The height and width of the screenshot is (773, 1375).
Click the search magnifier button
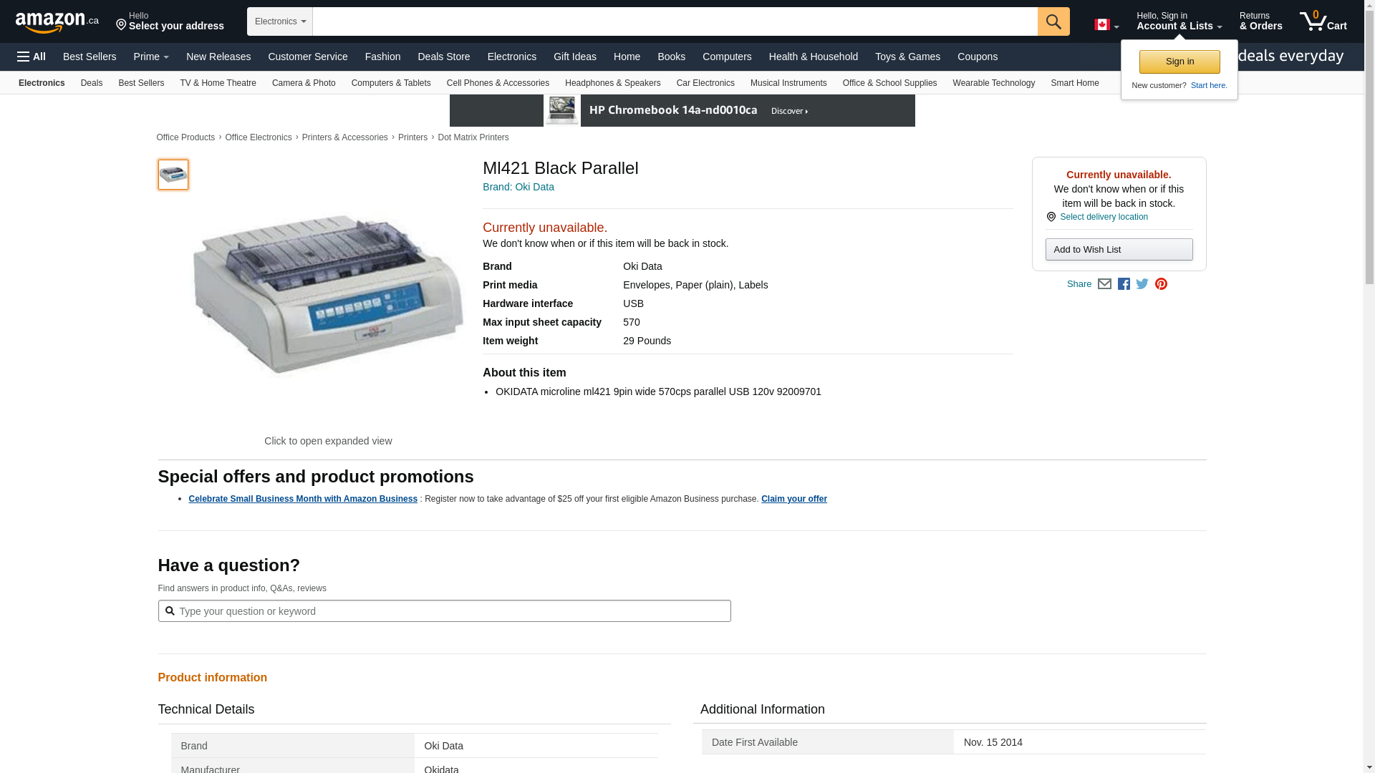point(1053,21)
